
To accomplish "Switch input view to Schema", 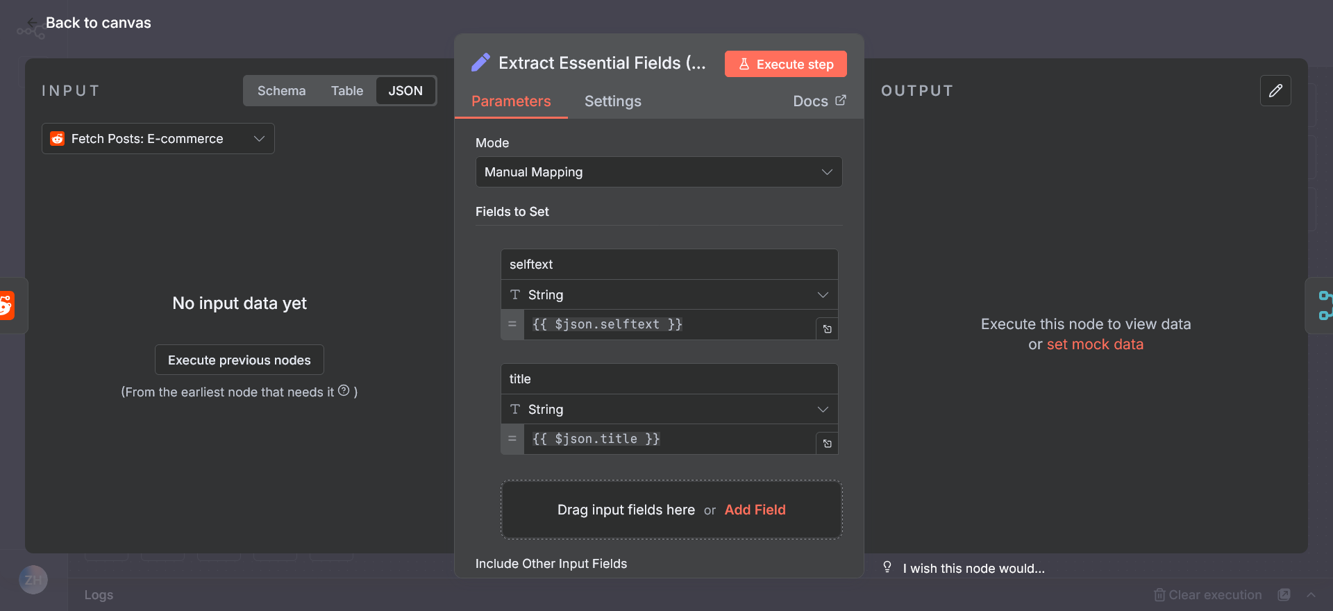I will click(281, 91).
